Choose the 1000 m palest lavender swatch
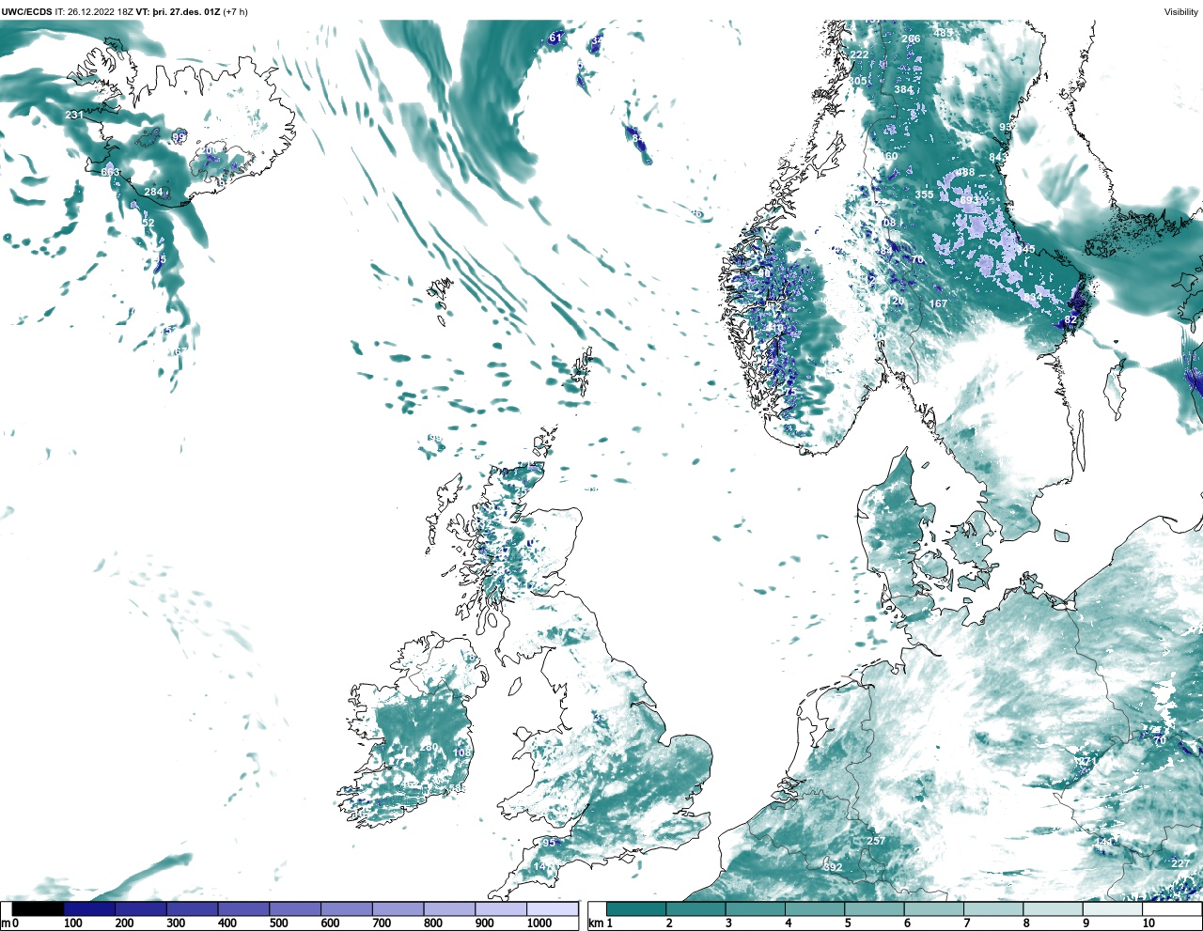 (552, 908)
